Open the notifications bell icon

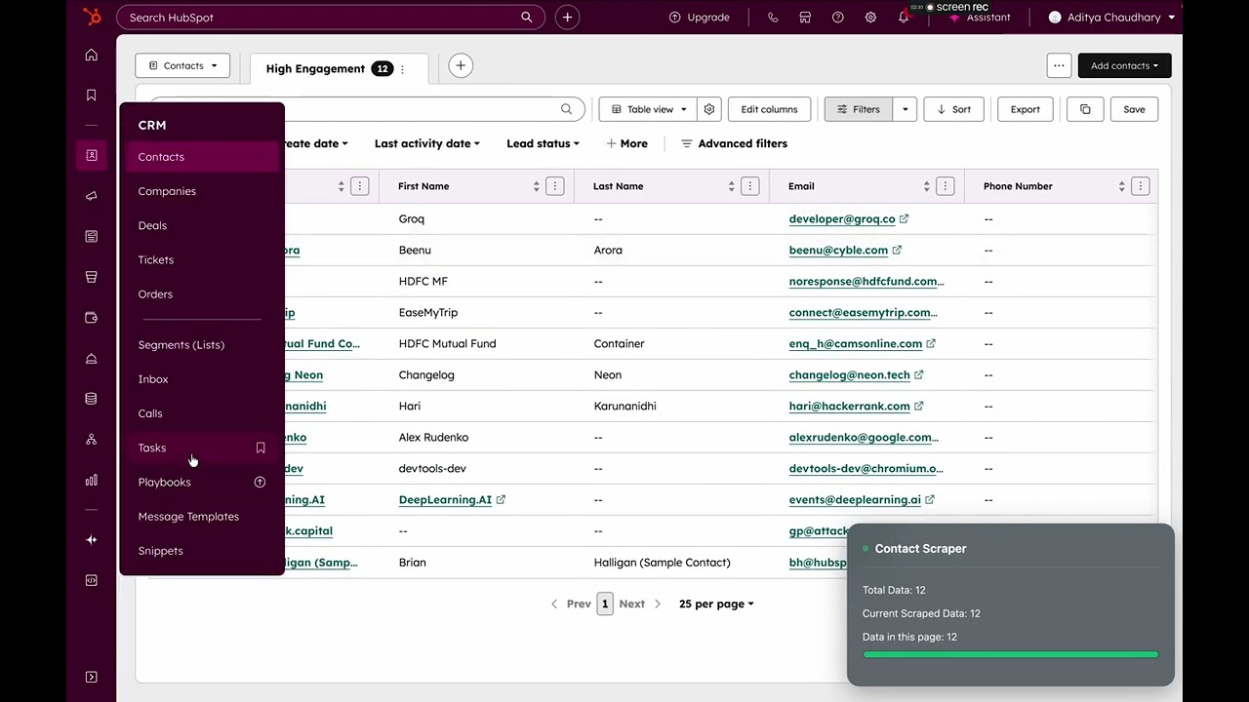pyautogui.click(x=904, y=18)
